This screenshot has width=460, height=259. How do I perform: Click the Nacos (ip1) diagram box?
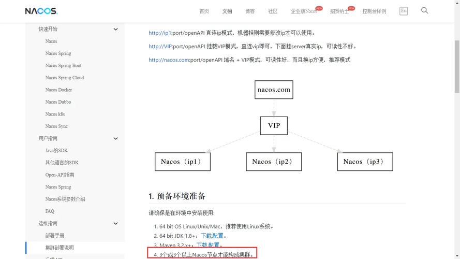183,162
